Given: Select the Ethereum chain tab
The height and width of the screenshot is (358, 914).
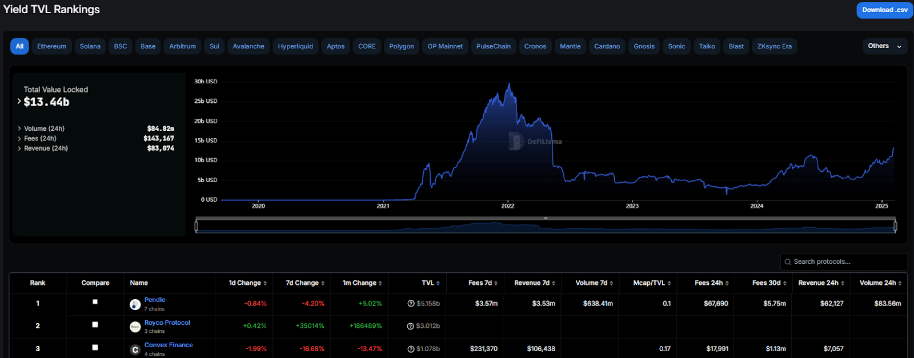Looking at the screenshot, I should click(x=51, y=46).
